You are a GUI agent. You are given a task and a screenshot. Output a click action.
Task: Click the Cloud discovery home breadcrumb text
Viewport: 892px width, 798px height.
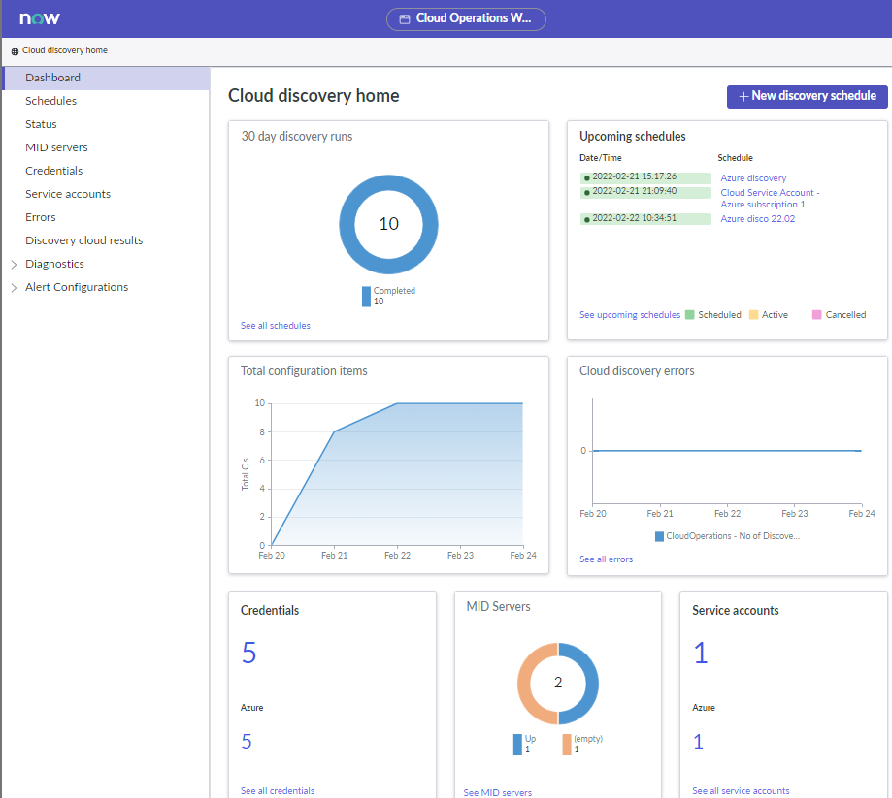65,50
